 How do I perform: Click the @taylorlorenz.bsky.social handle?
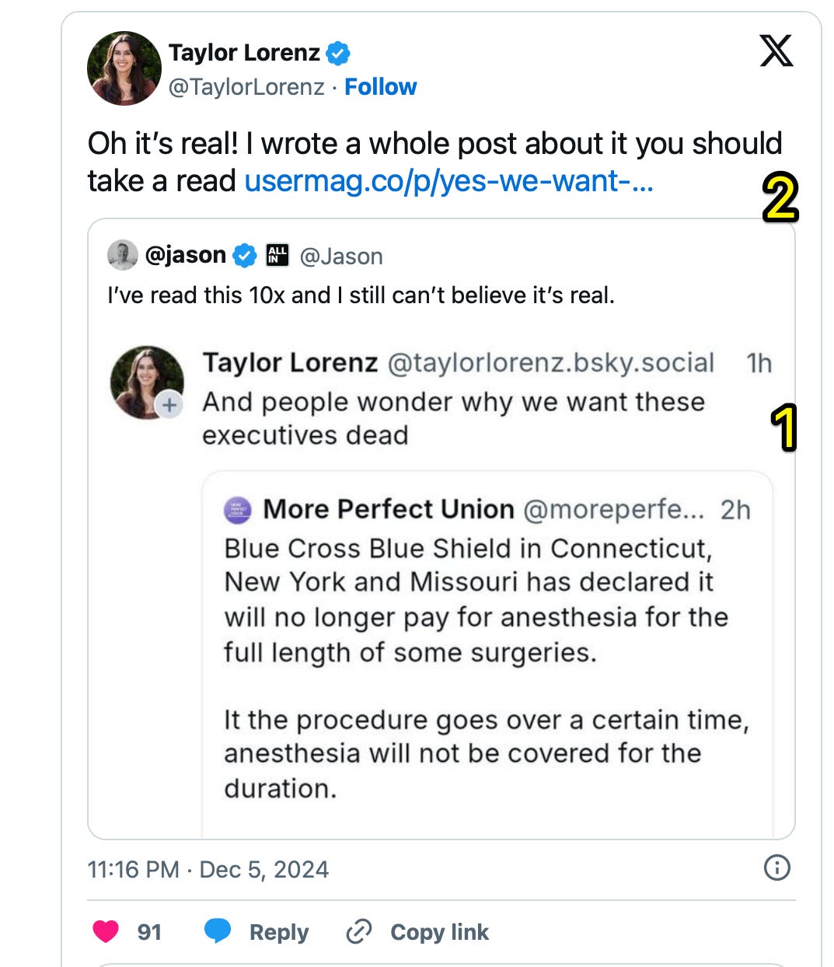(x=550, y=363)
